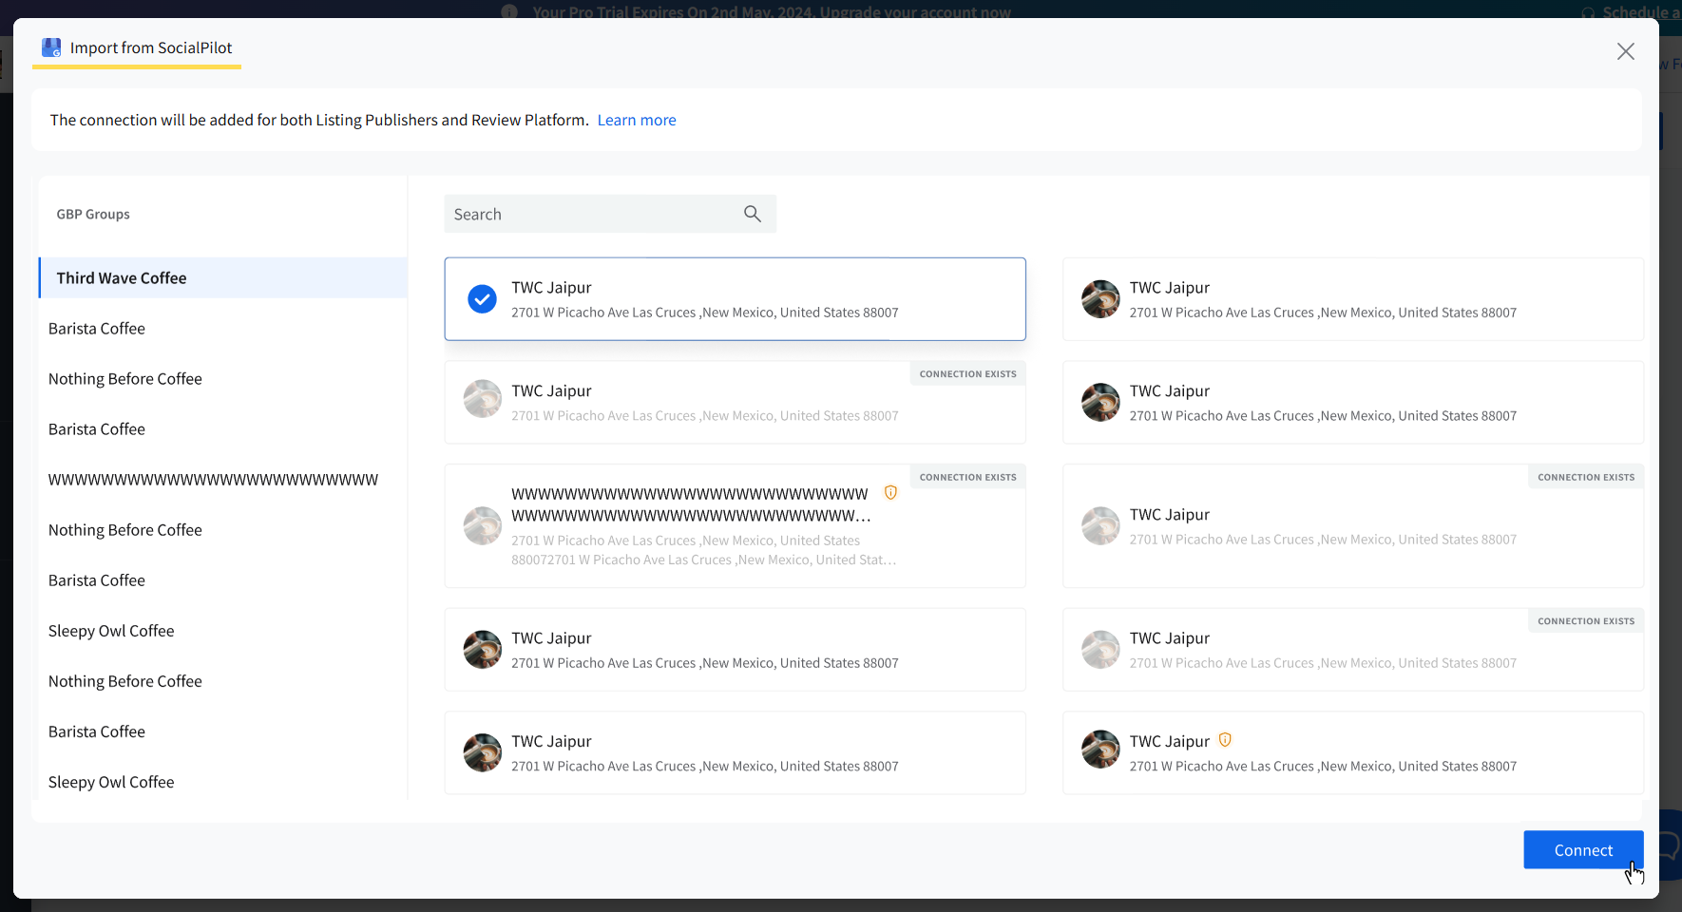1682x912 pixels.
Task: Close the Import from SocialPilot dialog
Action: (1626, 51)
